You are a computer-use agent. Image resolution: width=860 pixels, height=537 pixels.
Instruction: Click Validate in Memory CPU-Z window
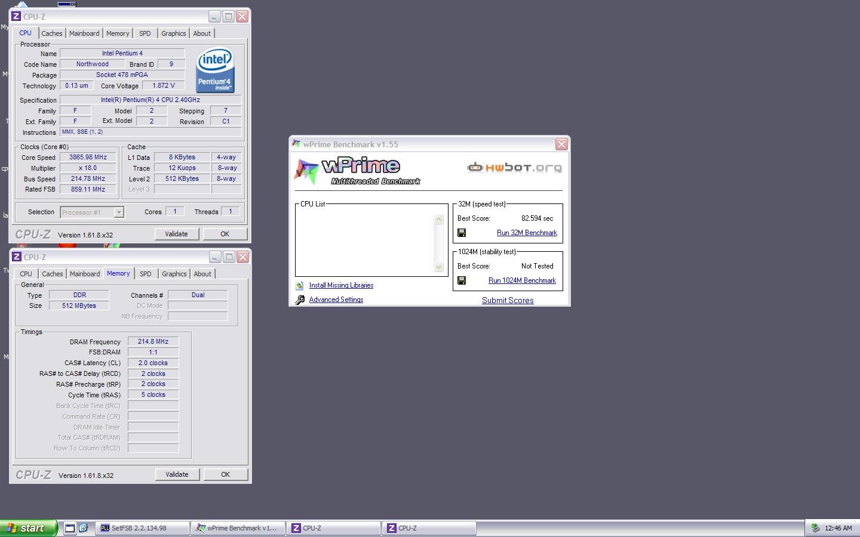pyautogui.click(x=177, y=474)
